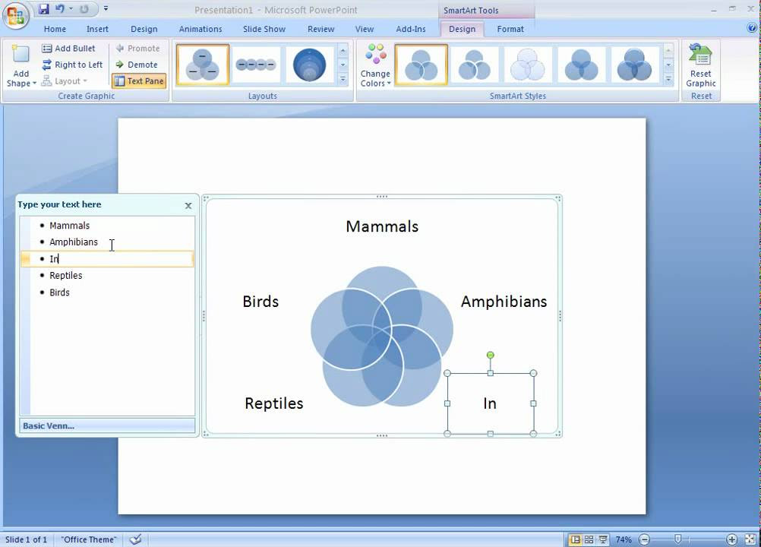Open the Undo history dropdown arrow
This screenshot has width=761, height=547.
(71, 8)
